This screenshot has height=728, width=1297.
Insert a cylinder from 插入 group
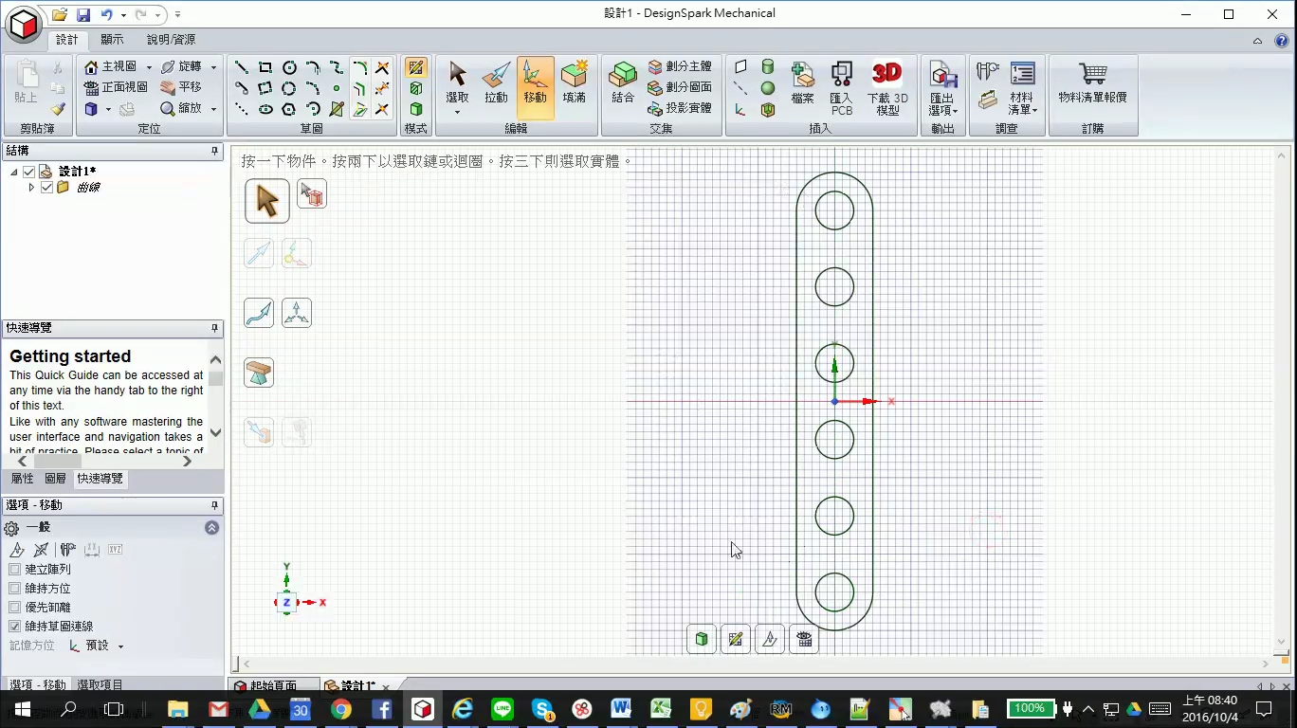click(768, 66)
